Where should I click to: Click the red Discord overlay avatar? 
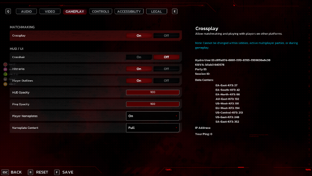pyautogui.click(x=6, y=64)
